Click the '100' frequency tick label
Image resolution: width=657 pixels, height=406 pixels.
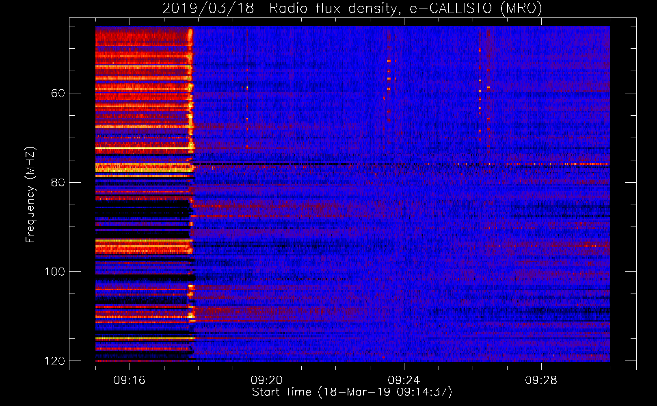click(54, 272)
